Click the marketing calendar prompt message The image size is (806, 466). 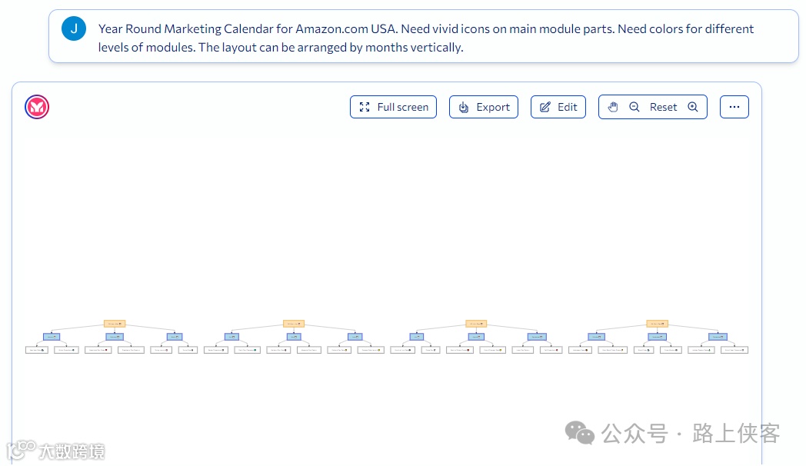tap(427, 38)
